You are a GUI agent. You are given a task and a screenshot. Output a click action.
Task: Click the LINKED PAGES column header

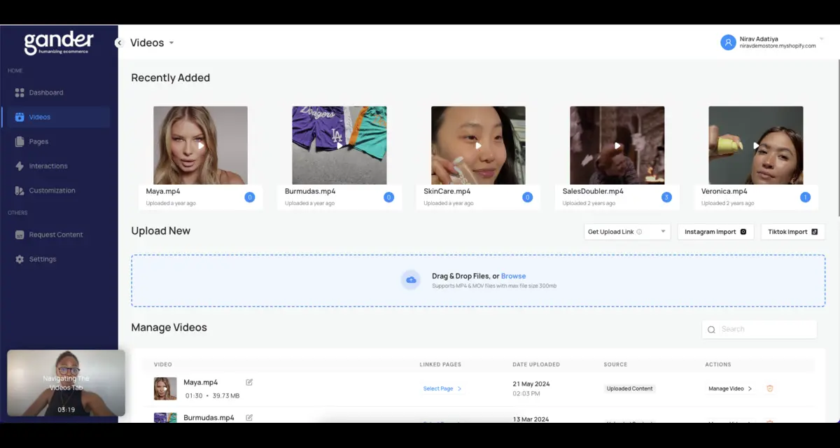(440, 365)
